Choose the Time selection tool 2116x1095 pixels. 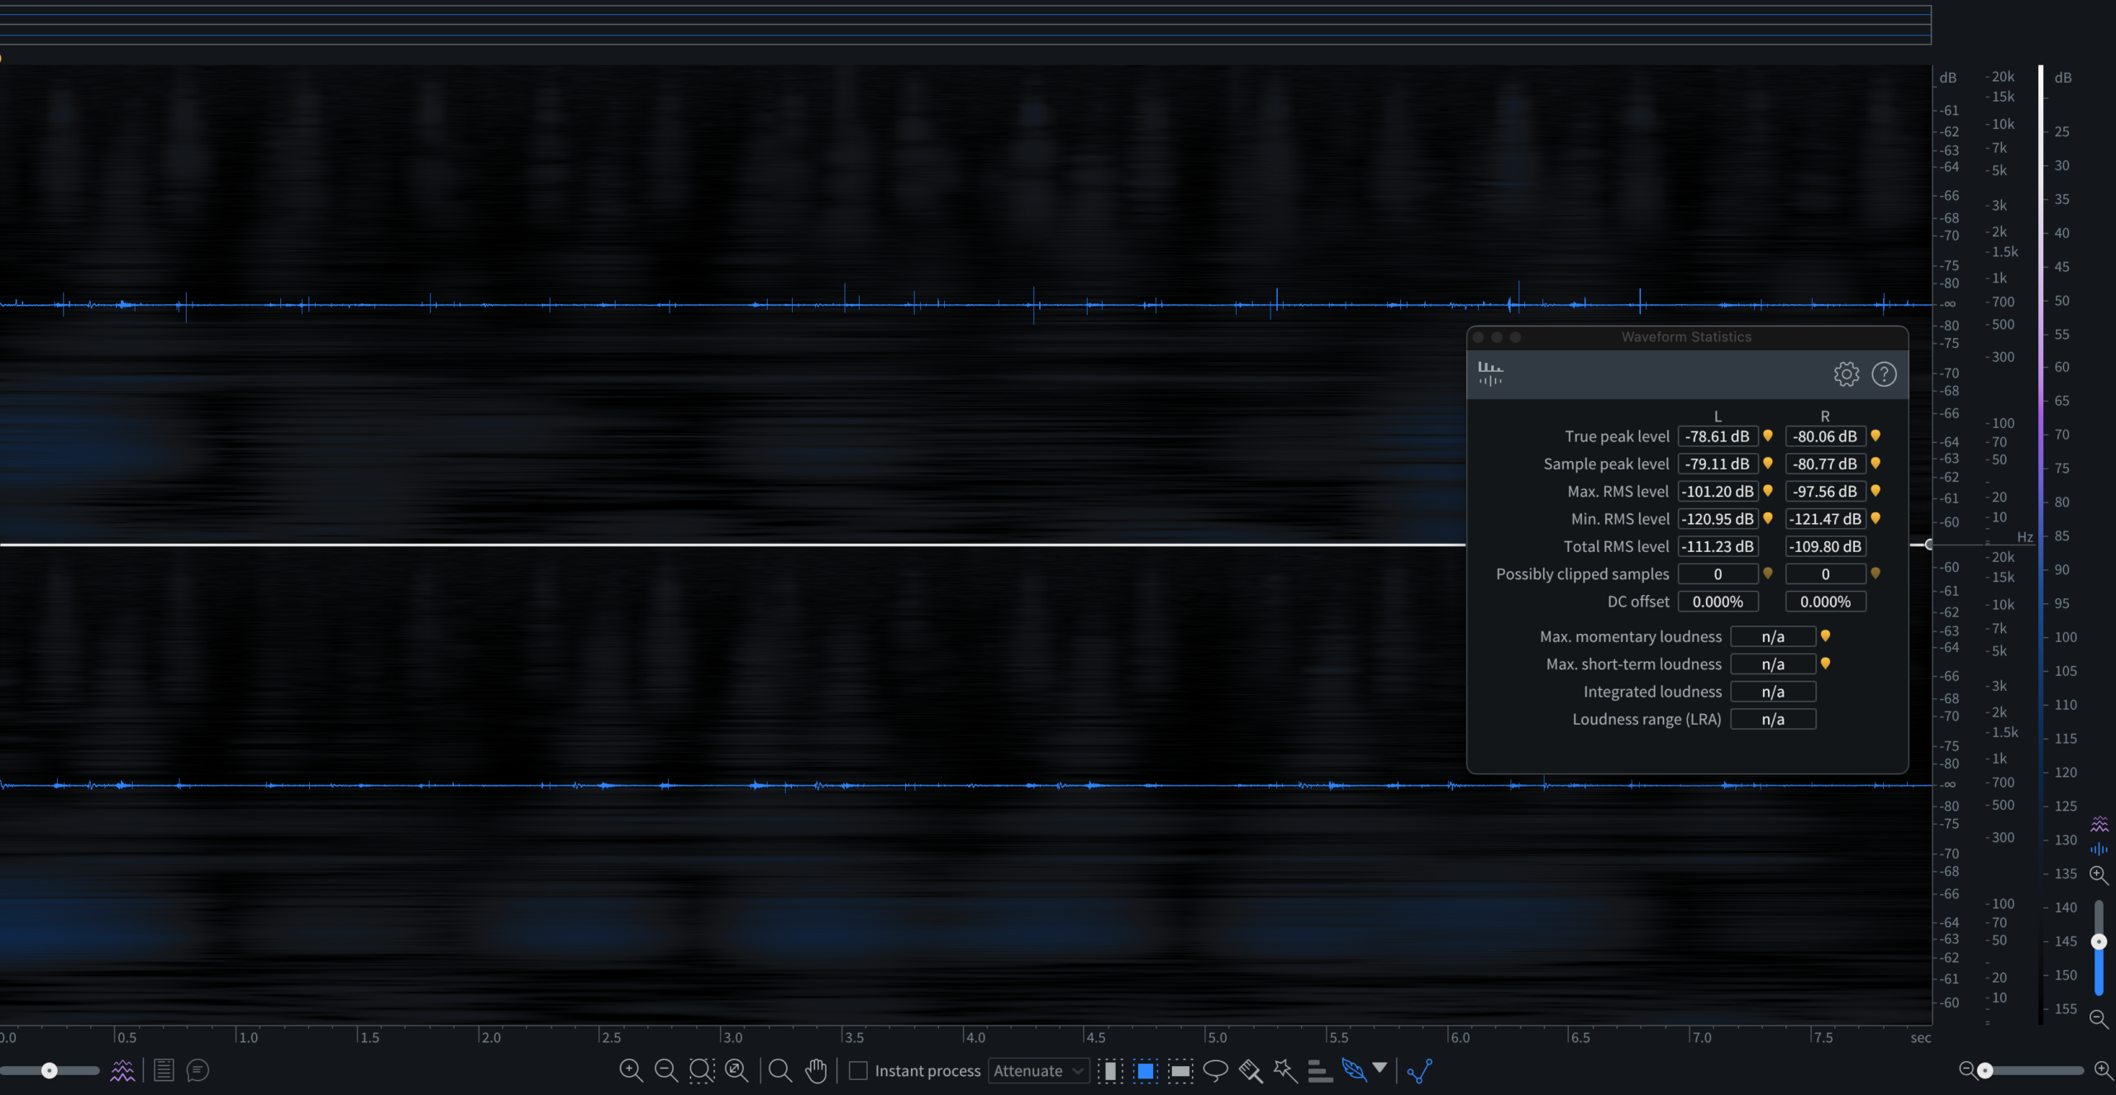(x=1110, y=1070)
